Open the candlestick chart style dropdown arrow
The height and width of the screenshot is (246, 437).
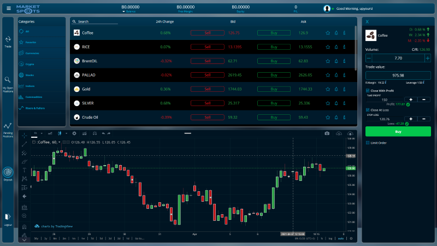(66, 133)
